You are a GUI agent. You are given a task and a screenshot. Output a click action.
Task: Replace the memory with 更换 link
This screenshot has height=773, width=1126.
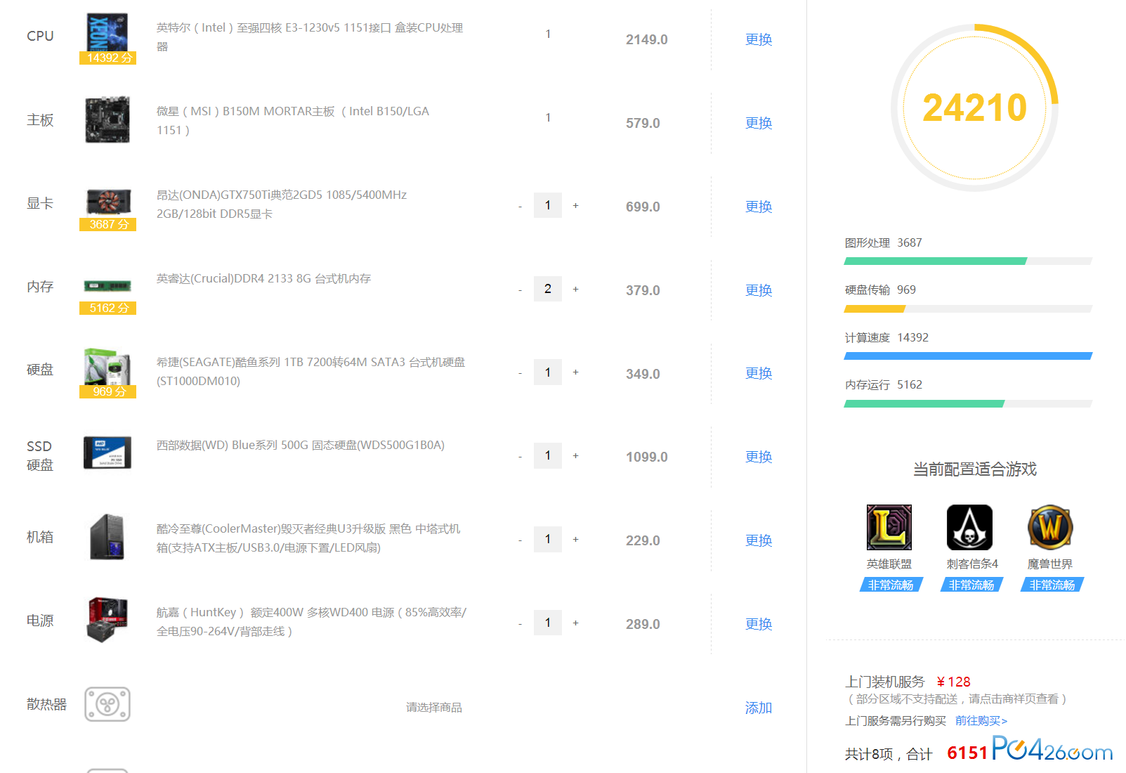[759, 290]
